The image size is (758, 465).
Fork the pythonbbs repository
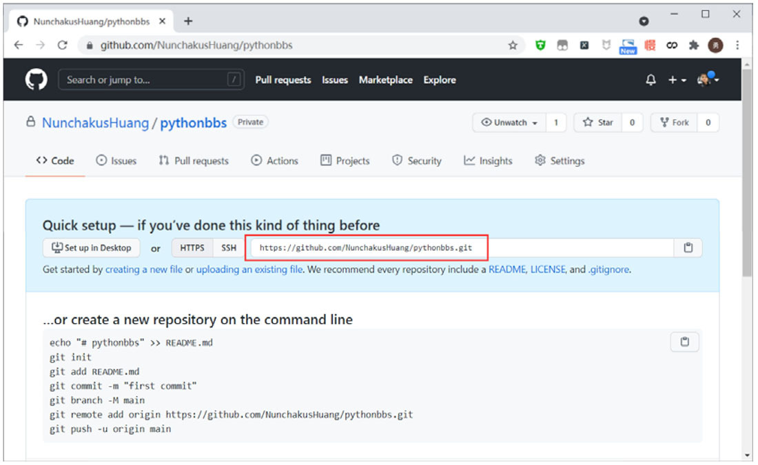coord(674,123)
